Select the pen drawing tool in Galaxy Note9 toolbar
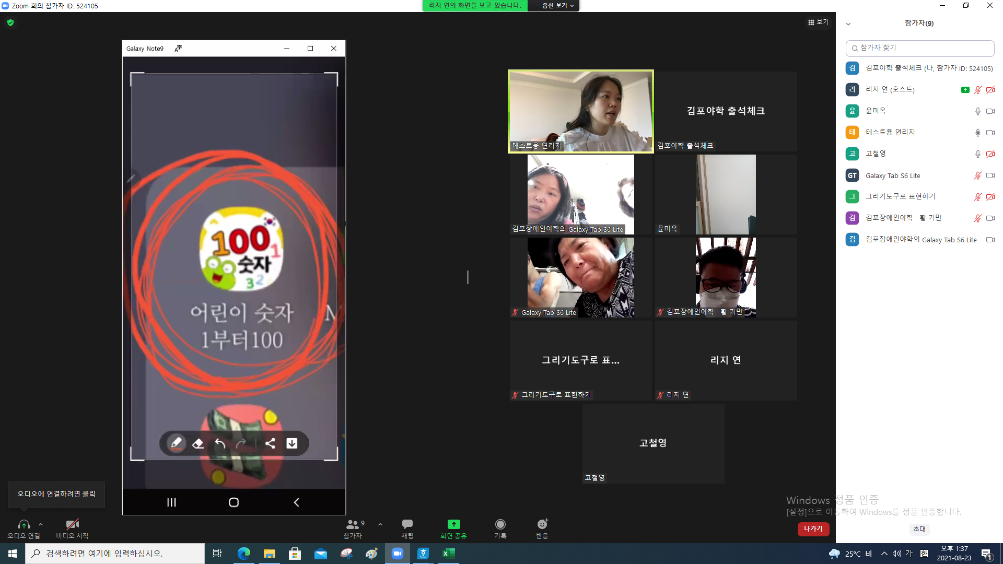Screen dimensions: 1003x564 point(176,443)
